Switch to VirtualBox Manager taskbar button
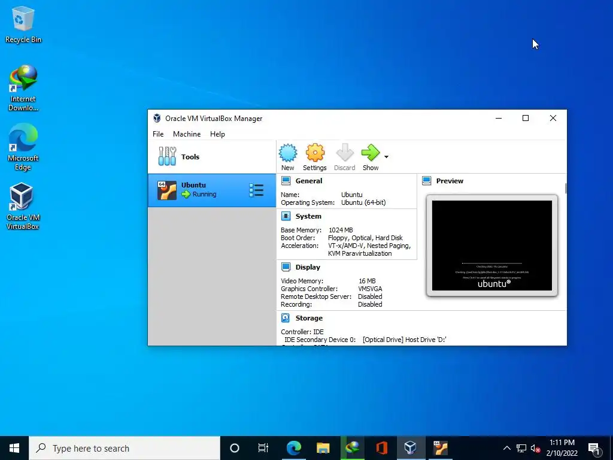This screenshot has width=613, height=460. pyautogui.click(x=410, y=448)
